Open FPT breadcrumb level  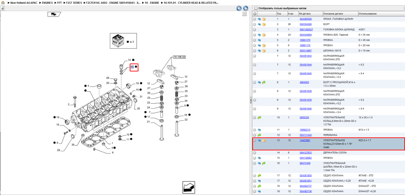click(59, 2)
